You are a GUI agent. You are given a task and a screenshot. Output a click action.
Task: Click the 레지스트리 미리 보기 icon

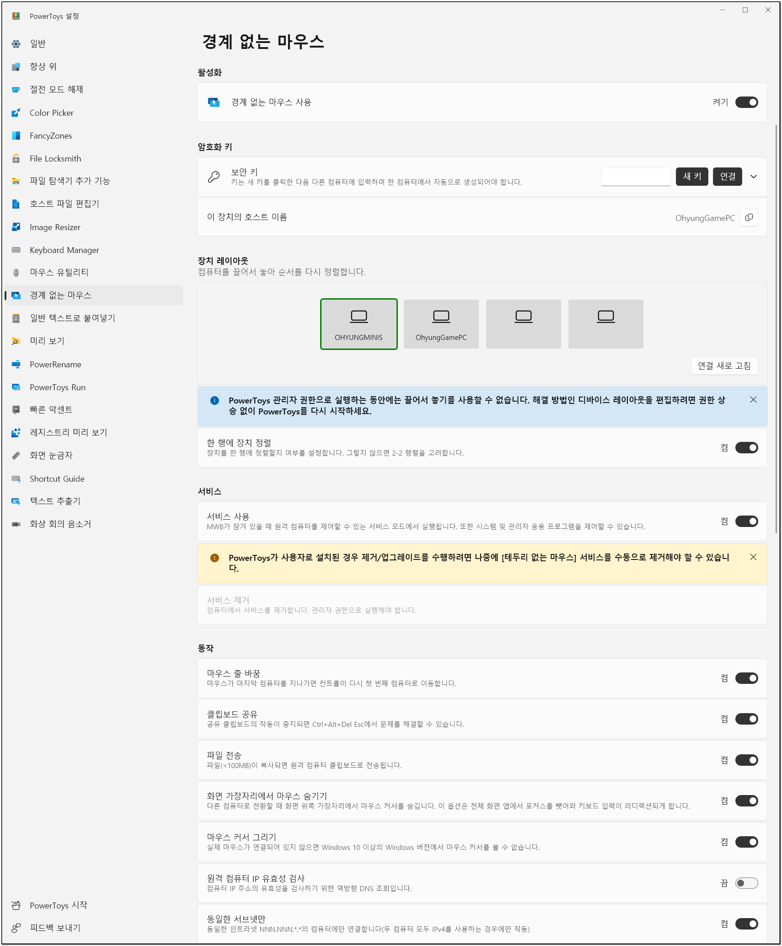coord(16,433)
